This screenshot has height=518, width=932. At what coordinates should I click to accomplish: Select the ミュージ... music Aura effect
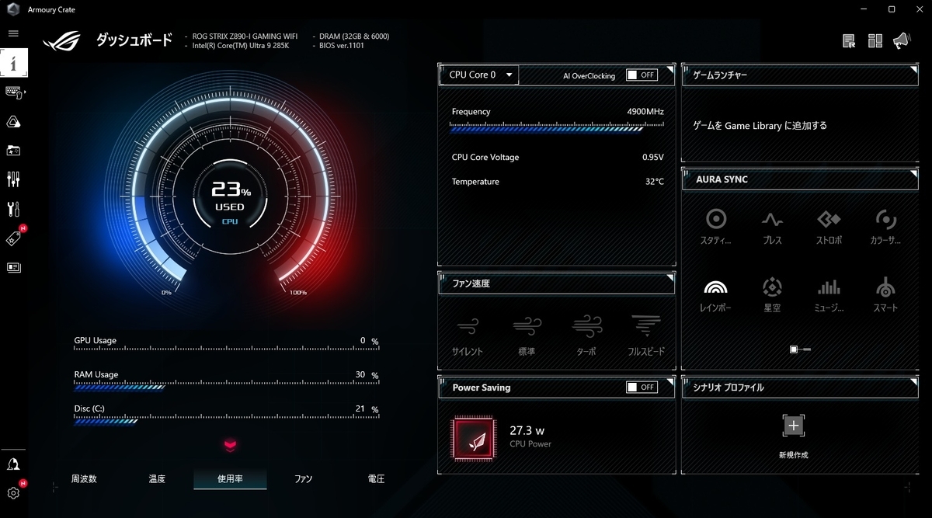829,294
